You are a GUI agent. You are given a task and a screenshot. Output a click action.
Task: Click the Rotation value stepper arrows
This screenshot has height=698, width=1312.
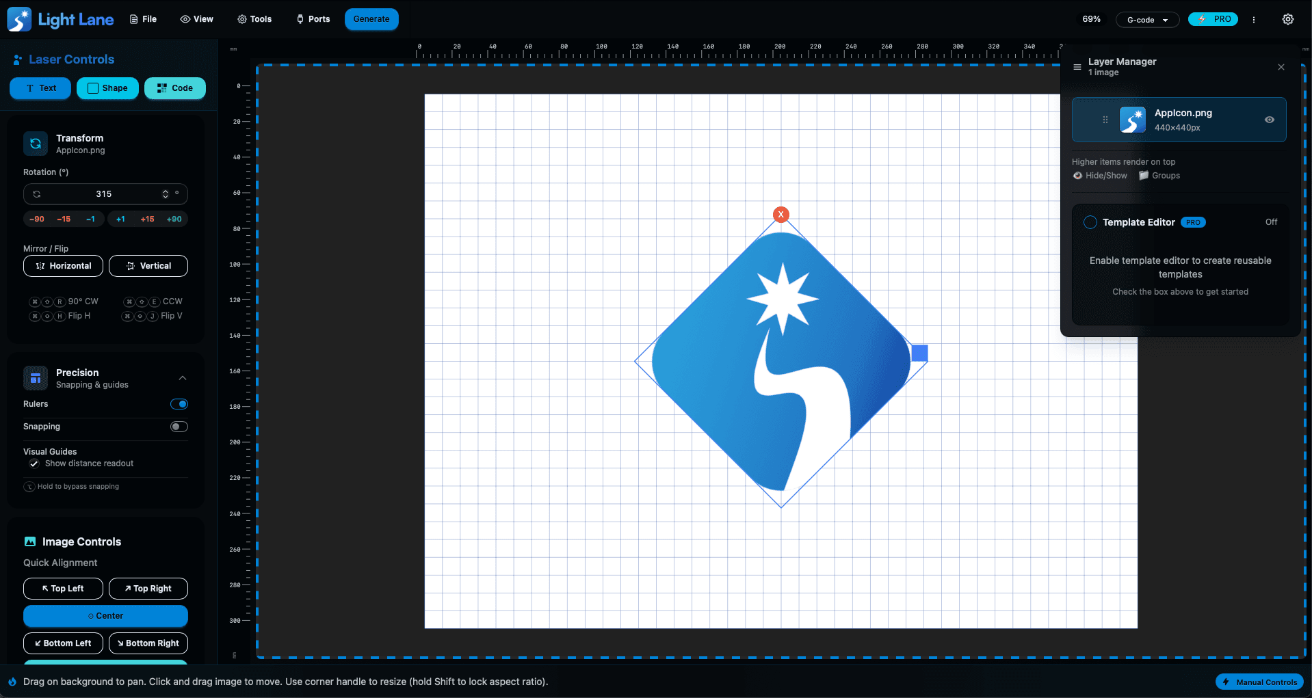(165, 194)
